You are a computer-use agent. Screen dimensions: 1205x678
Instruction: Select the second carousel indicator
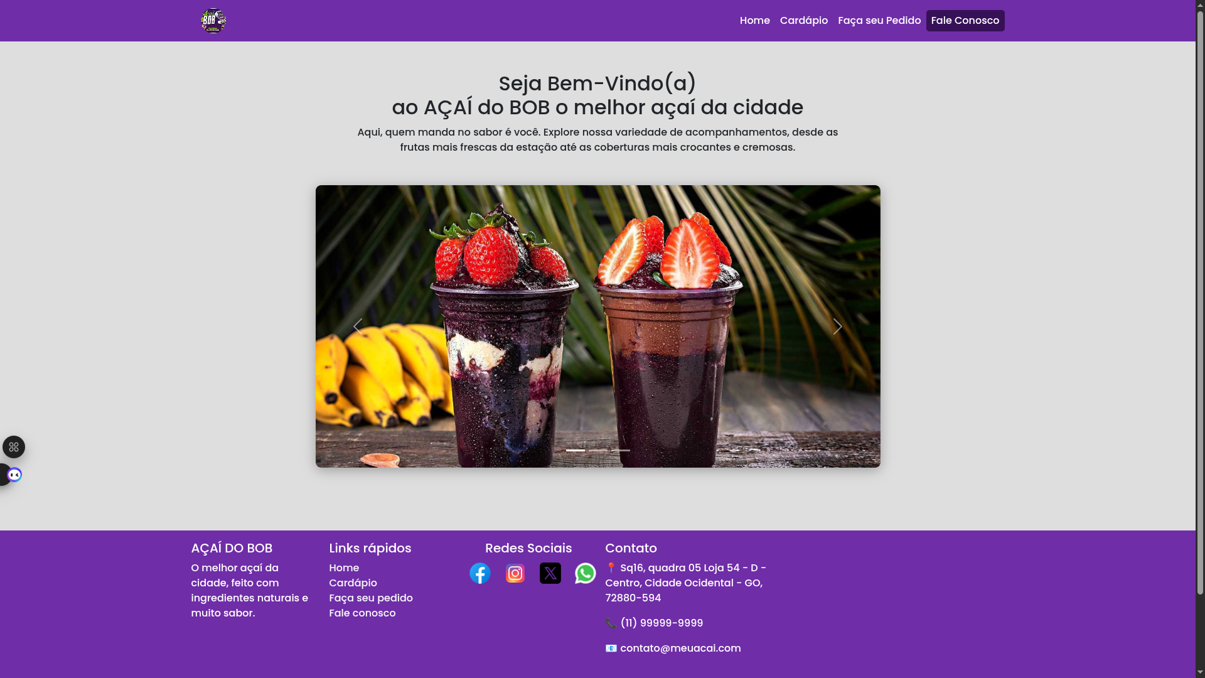coord(598,450)
